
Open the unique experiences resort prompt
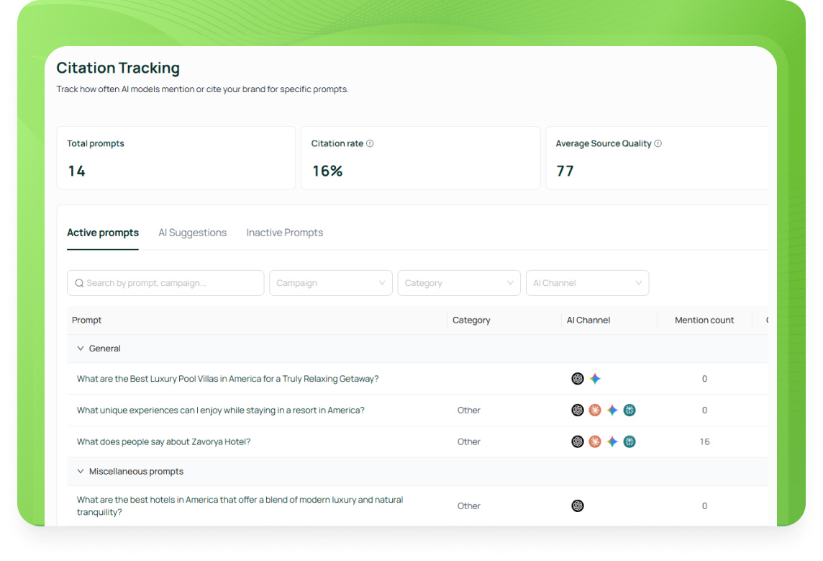pos(220,410)
